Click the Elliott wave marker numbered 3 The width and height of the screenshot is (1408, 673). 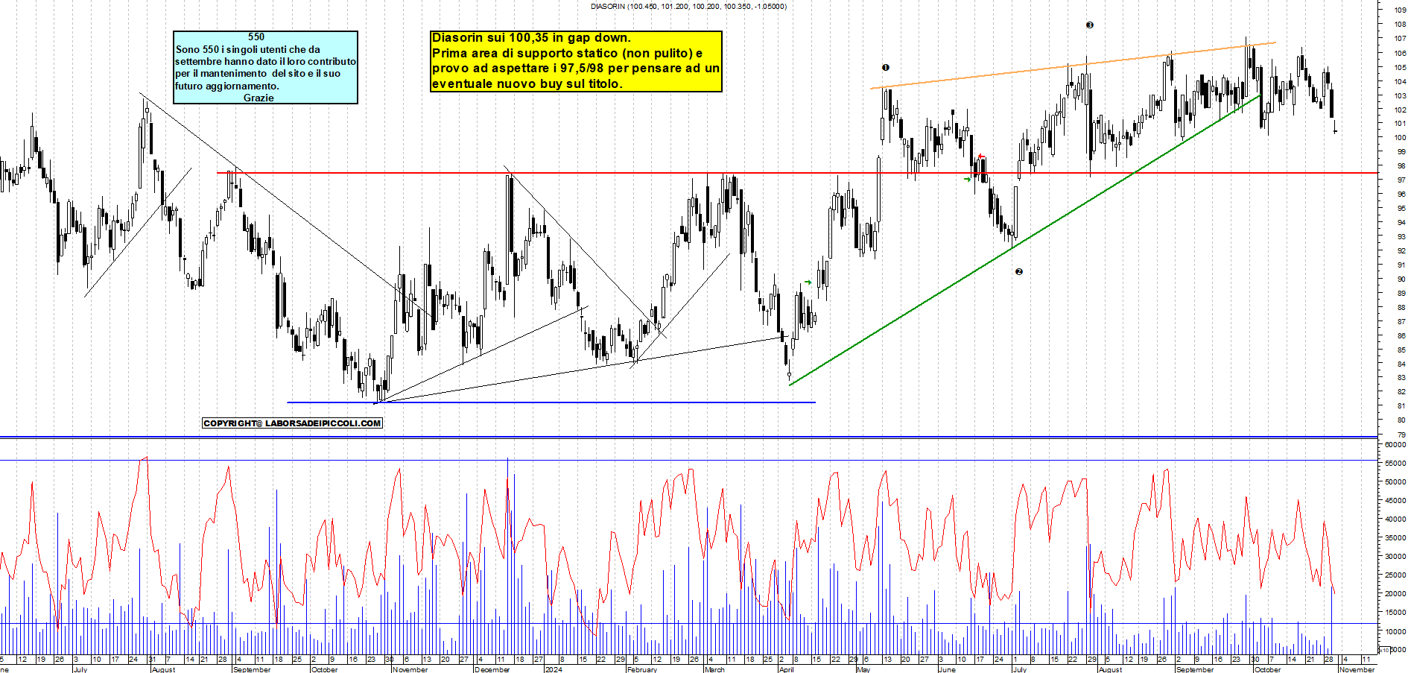click(x=1090, y=25)
